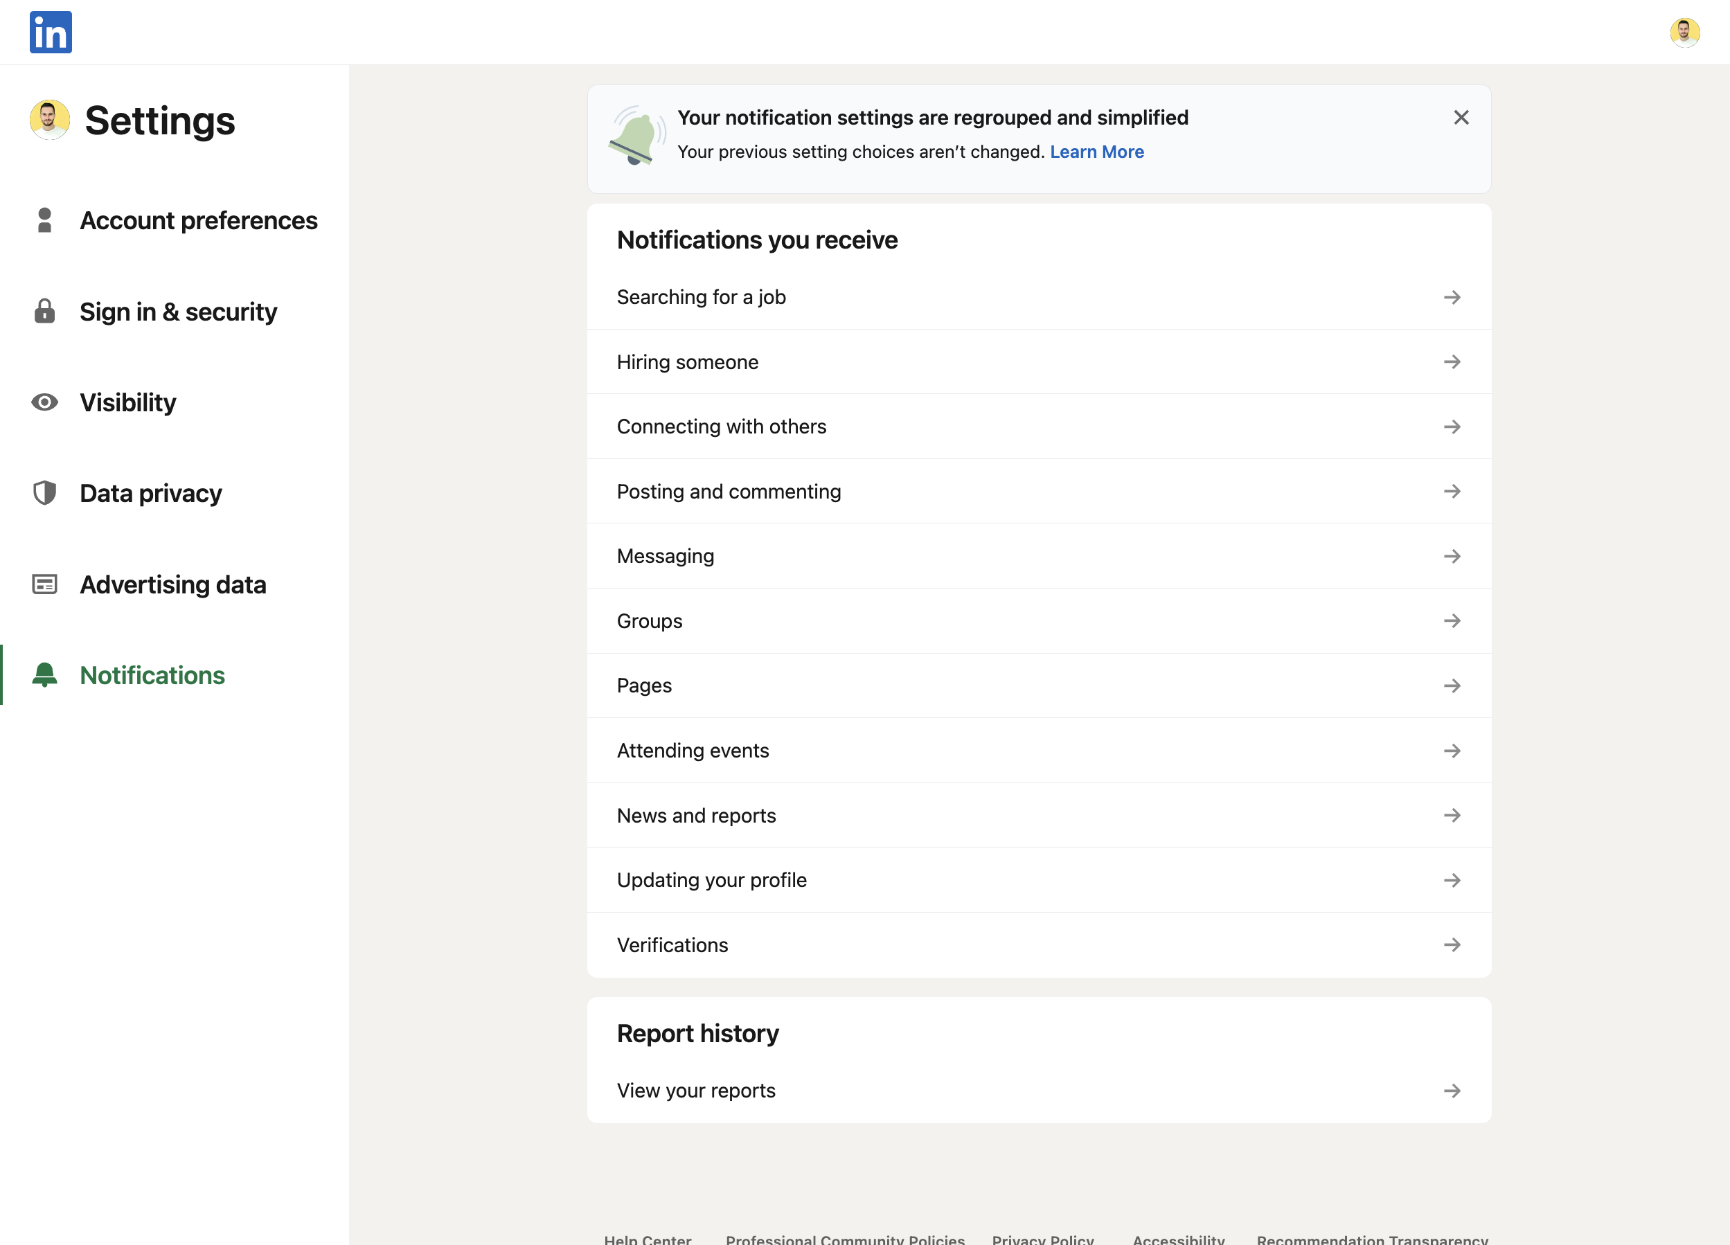Select Notifications in the sidebar

pos(175,675)
